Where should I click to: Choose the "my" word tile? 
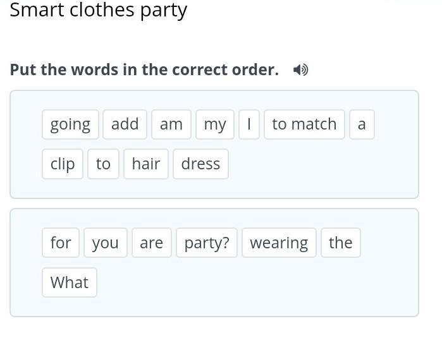click(x=215, y=124)
